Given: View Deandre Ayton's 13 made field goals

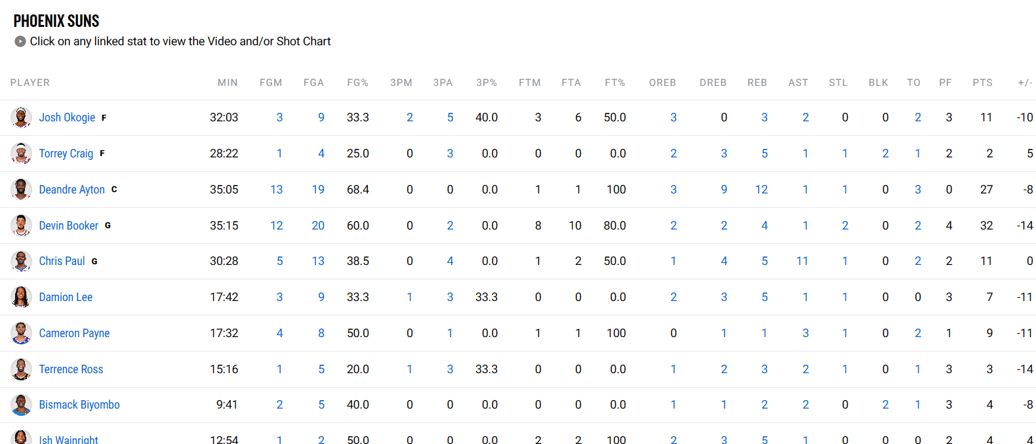Looking at the screenshot, I should tap(277, 190).
